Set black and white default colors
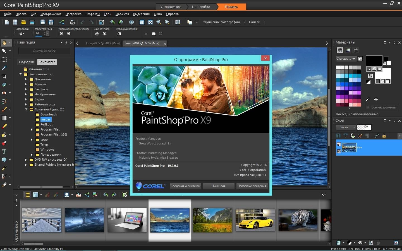The width and height of the screenshot is (402, 251). coord(368,82)
